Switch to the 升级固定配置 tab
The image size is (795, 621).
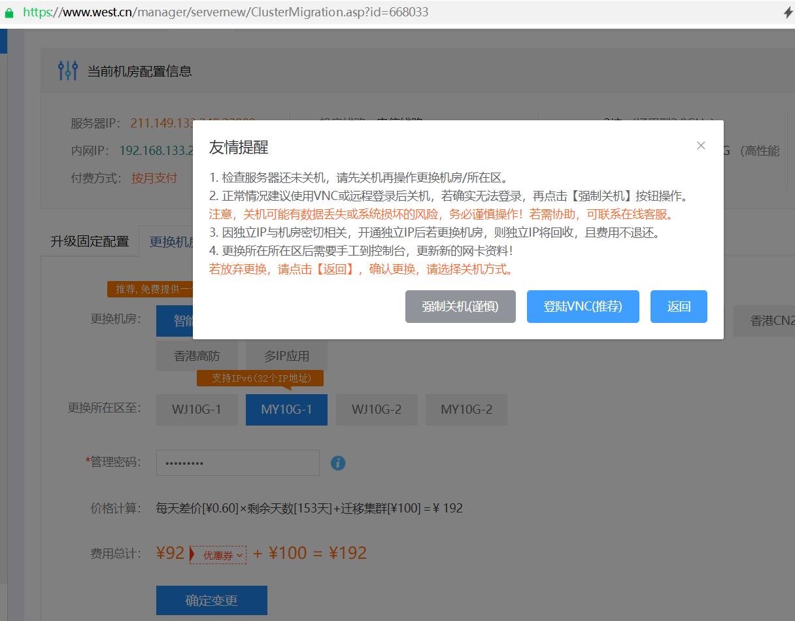point(90,241)
